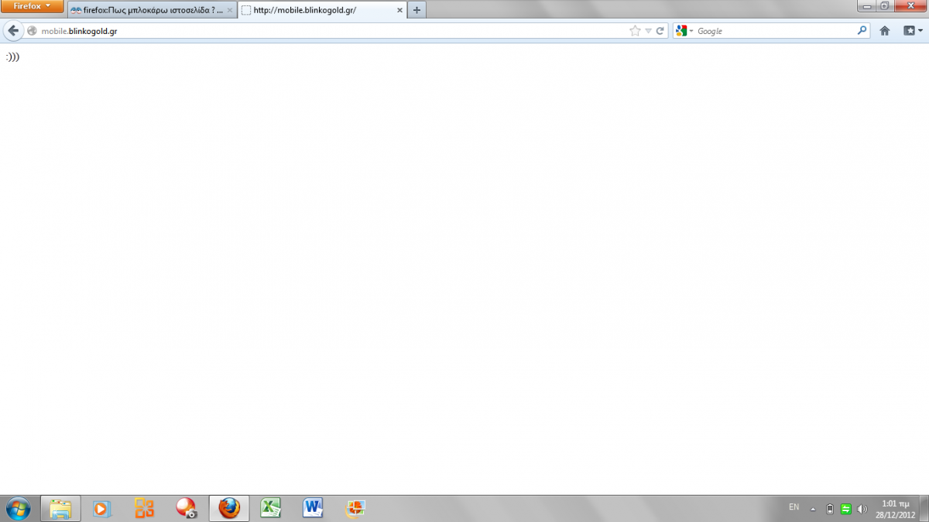Open the orange puzzle icon taskbar app
This screenshot has width=929, height=522.
click(355, 508)
